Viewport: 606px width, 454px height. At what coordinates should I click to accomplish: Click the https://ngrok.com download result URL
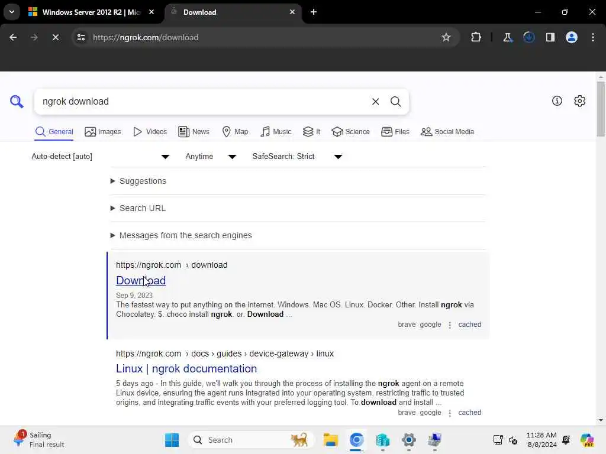pos(172,265)
